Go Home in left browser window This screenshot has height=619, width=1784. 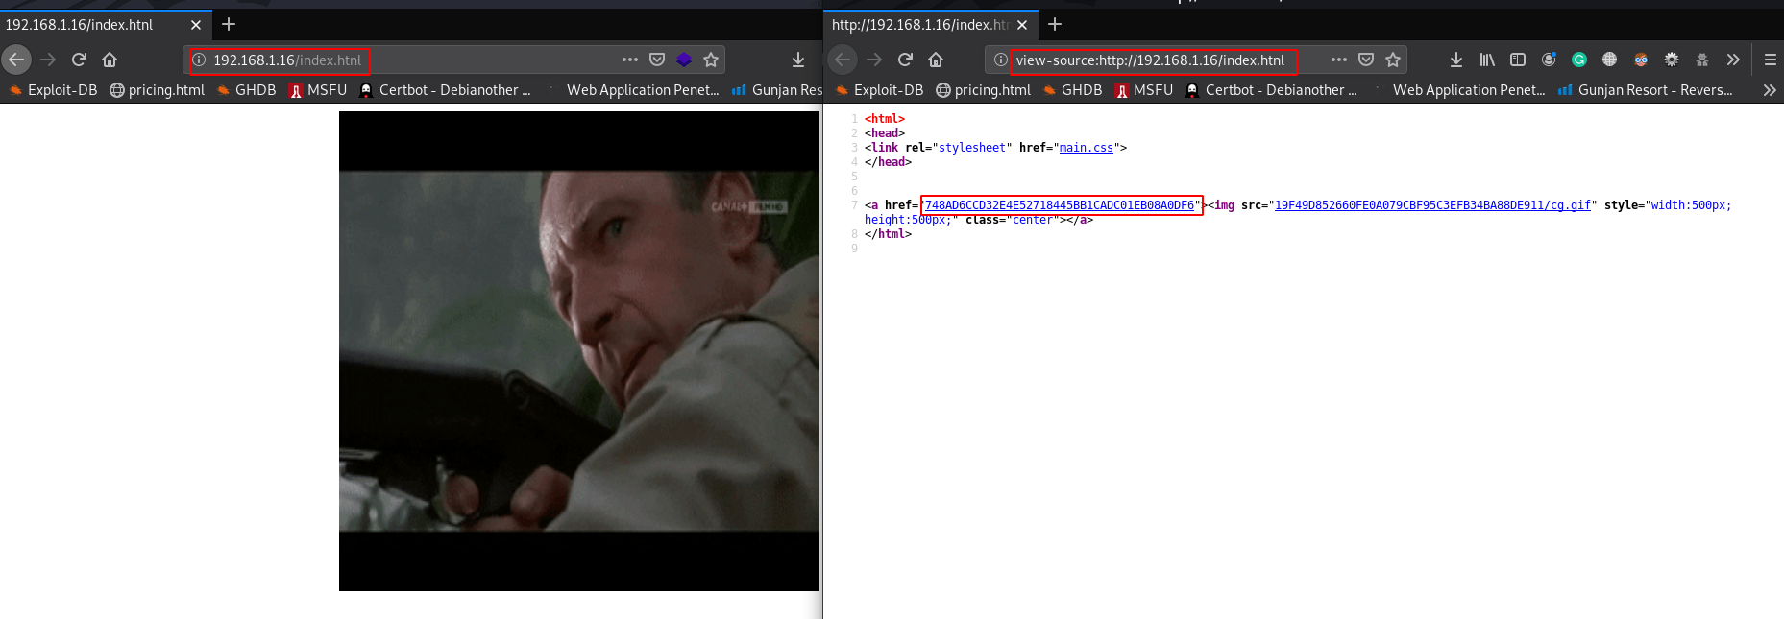pos(110,60)
